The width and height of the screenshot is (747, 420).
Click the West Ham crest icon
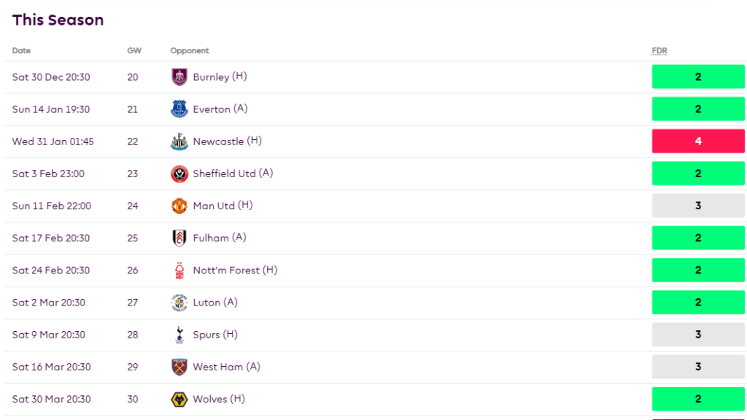tap(179, 367)
